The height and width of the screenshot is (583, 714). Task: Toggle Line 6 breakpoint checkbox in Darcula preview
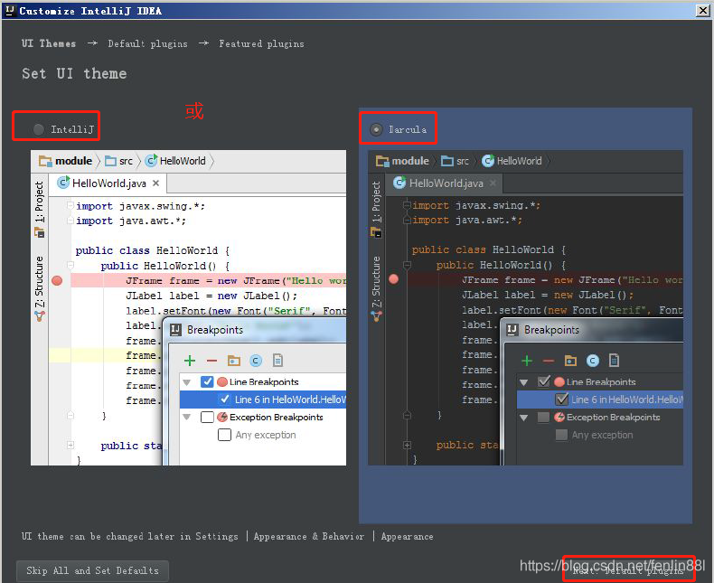(561, 400)
